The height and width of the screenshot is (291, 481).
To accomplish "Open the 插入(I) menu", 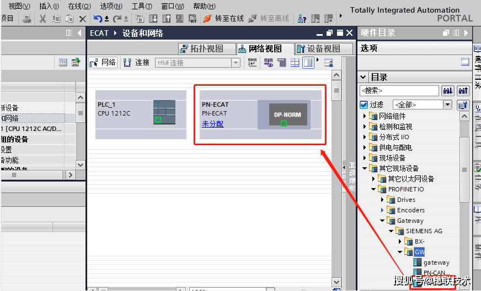I will pos(49,6).
